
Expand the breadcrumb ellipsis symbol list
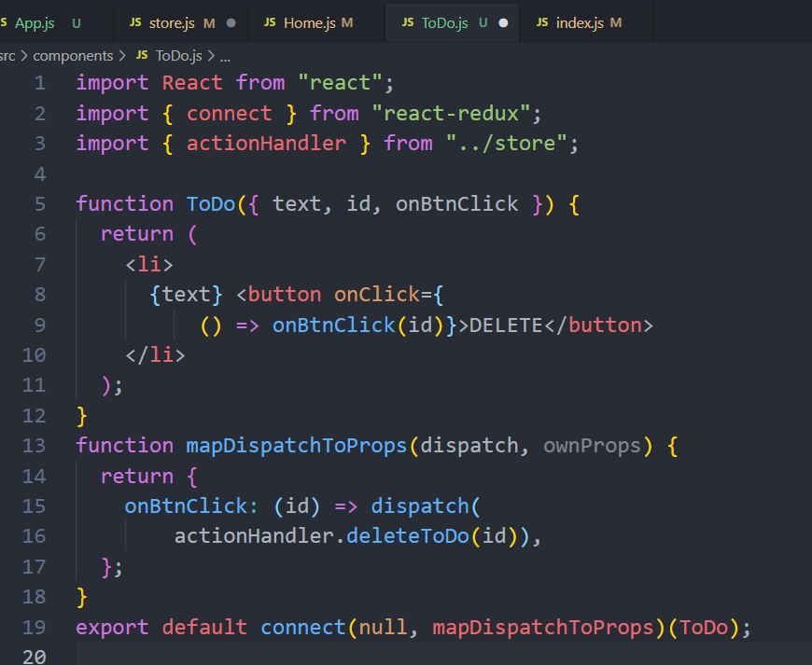pyautogui.click(x=225, y=57)
